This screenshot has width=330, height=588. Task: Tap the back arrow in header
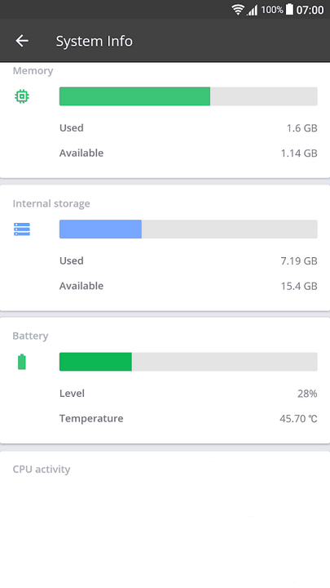click(x=22, y=41)
